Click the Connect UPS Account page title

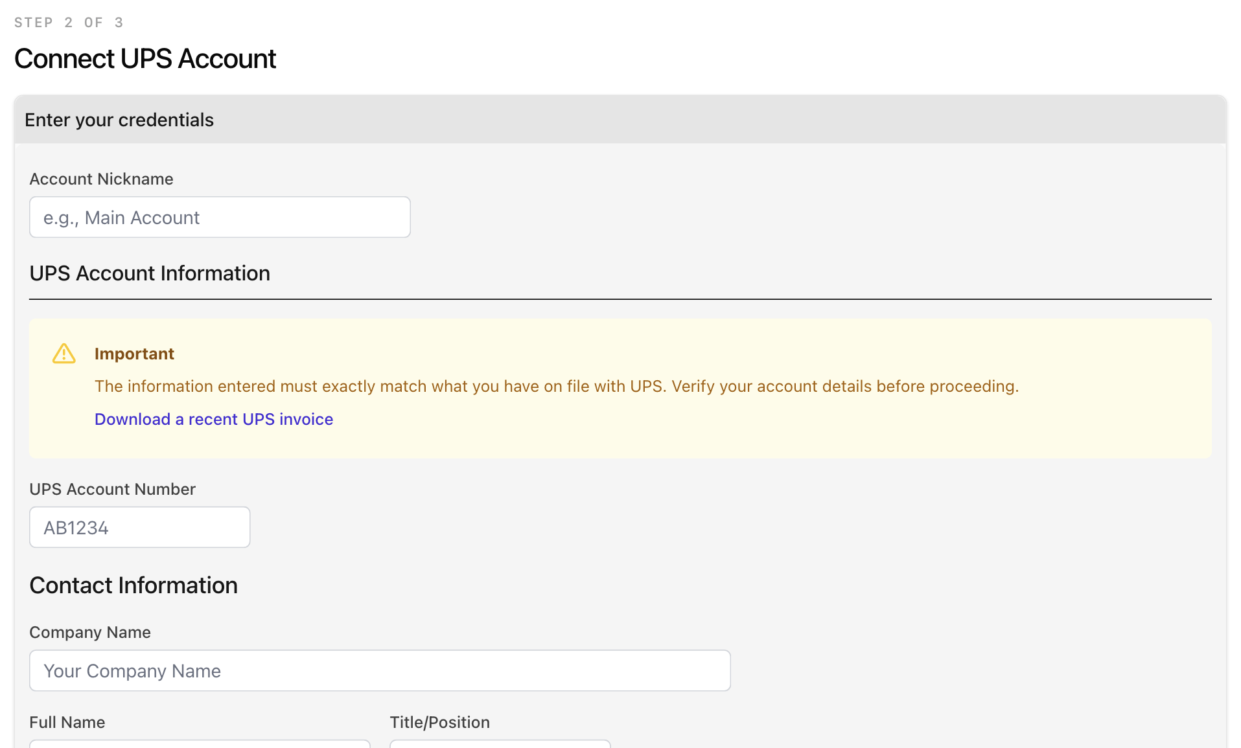(145, 59)
